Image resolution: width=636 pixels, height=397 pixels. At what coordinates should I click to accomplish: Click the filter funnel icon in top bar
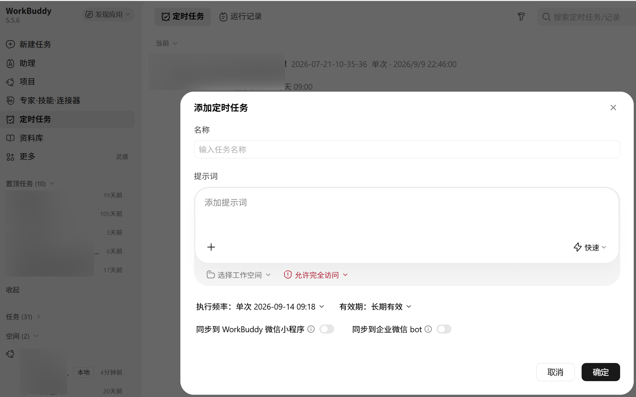(521, 17)
